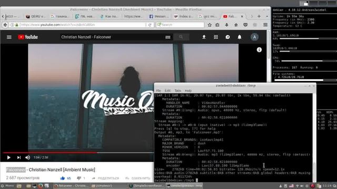Switch to the Falconeer Firefox taskbar window
The width and height of the screenshot is (337, 189).
coord(72,186)
